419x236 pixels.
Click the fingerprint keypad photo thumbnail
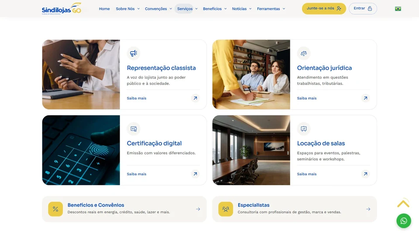[x=81, y=150]
